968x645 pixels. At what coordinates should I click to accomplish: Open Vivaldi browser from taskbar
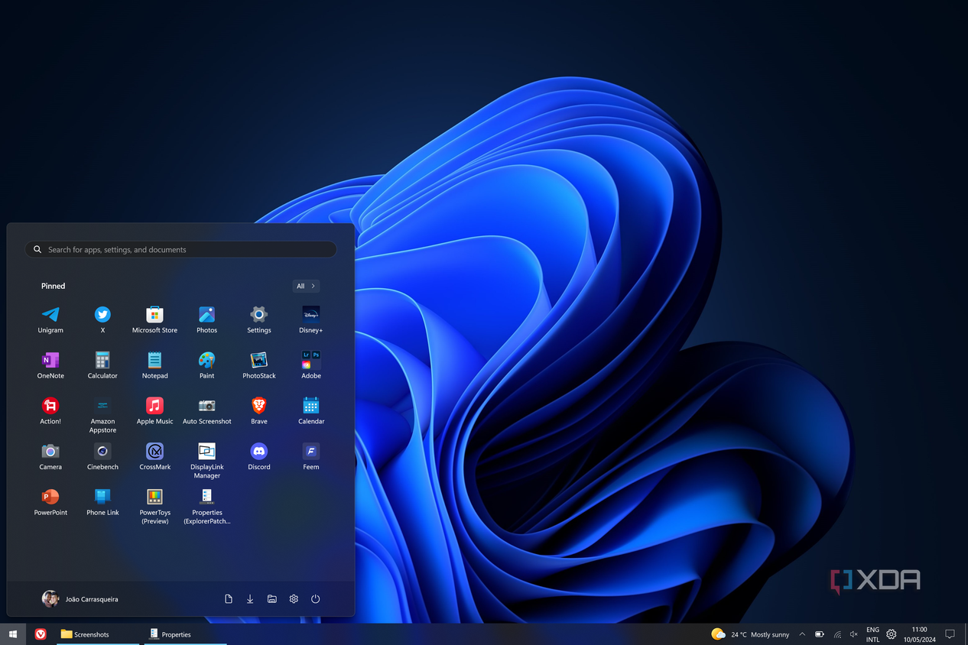pos(41,634)
